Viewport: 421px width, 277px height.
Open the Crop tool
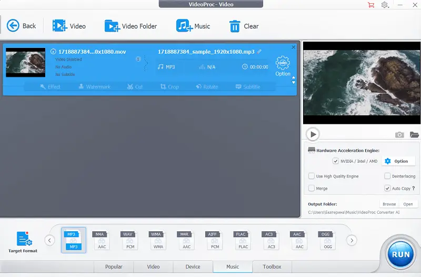(x=169, y=87)
